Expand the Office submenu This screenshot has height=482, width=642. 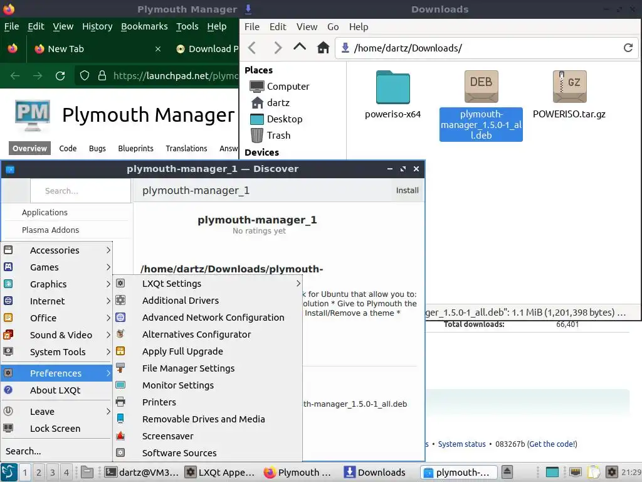tap(57, 318)
